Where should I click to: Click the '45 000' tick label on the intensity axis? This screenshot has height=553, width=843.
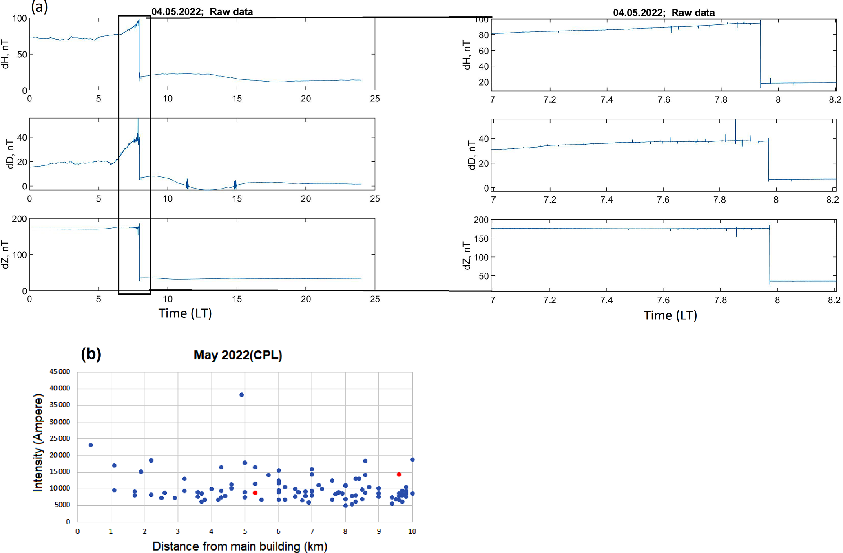(60, 371)
